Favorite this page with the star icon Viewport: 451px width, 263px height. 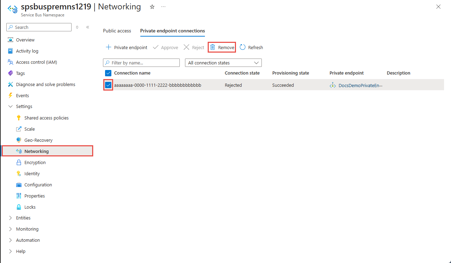(152, 7)
